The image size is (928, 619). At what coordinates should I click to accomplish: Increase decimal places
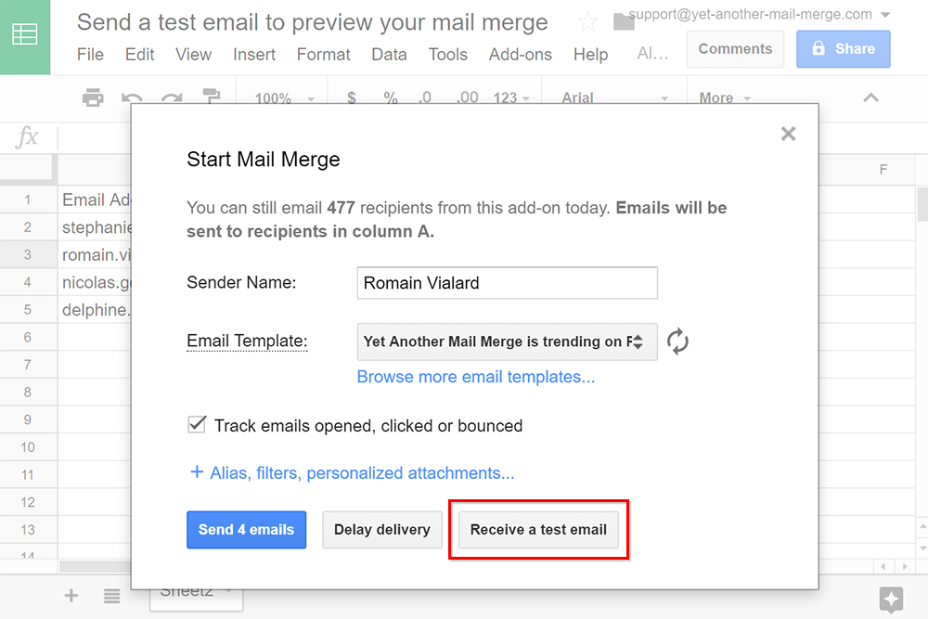[468, 97]
